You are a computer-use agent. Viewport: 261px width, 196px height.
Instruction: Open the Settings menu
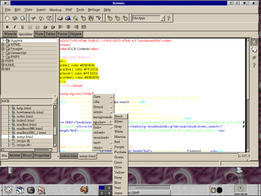pos(94,10)
